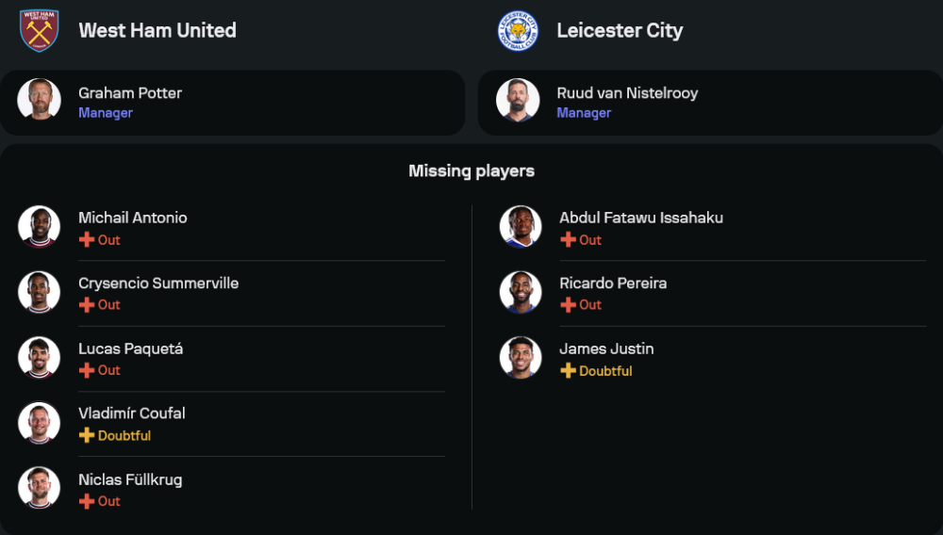Screen dimensions: 943x535
Task: Open the West Ham United team name
Action: 157,30
